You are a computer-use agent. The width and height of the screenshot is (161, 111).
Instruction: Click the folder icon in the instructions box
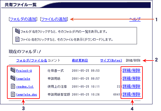point(17,31)
